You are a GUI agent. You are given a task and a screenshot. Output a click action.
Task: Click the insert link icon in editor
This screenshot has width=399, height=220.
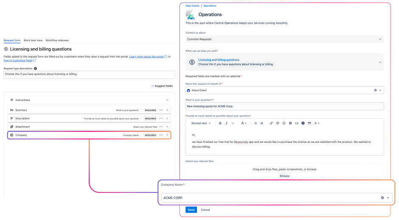click(272, 123)
